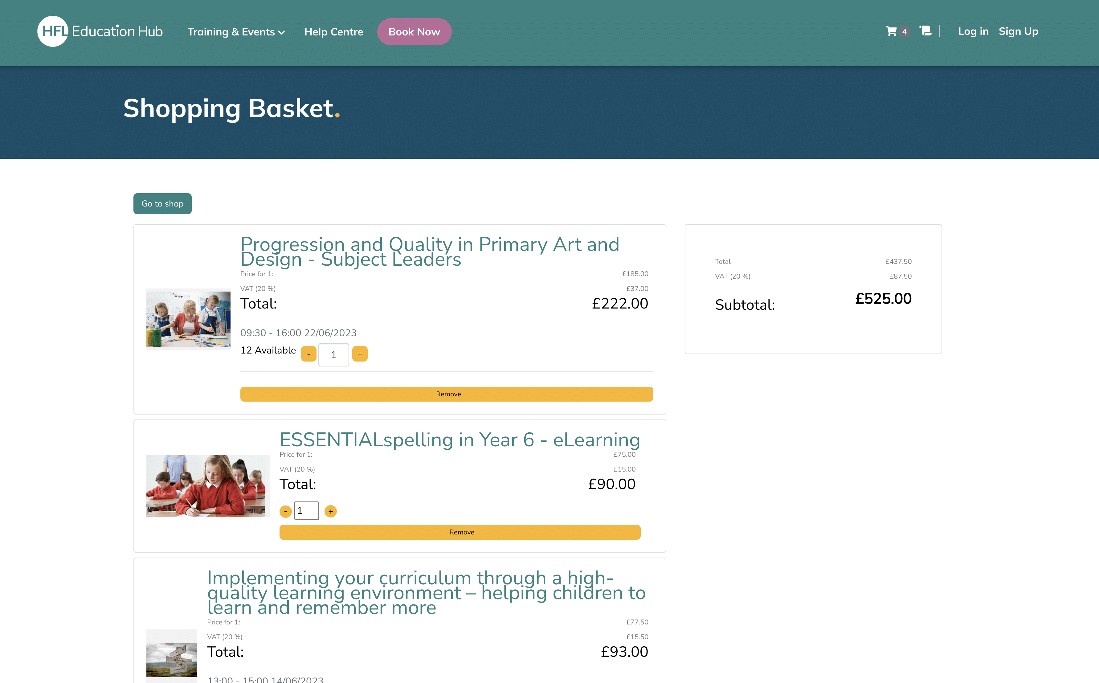Decrease quantity for ESSENTIALspelling eLearning
Viewport: 1099px width, 683px height.
(x=285, y=511)
